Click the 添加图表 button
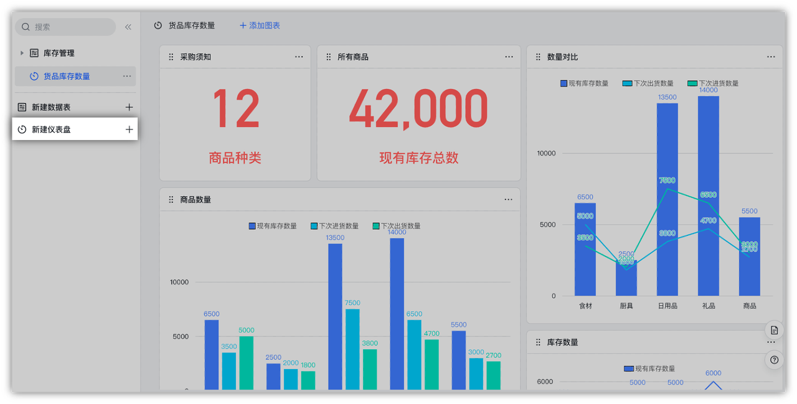The image size is (797, 404). click(260, 26)
